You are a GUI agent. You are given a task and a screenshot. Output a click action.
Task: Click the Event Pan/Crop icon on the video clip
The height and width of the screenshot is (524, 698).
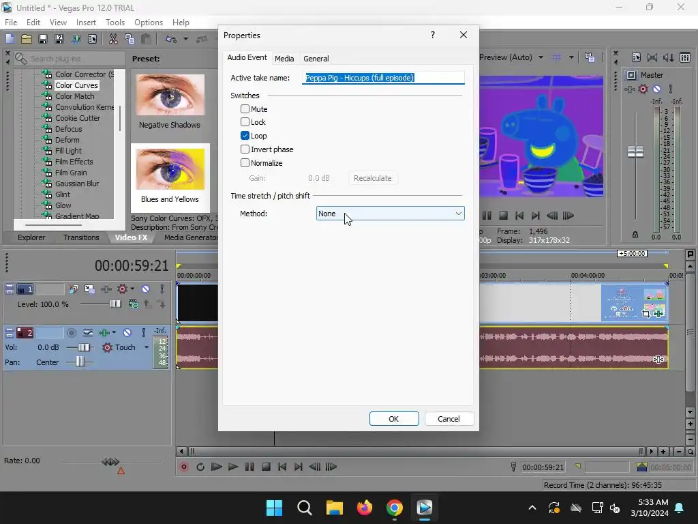(646, 314)
